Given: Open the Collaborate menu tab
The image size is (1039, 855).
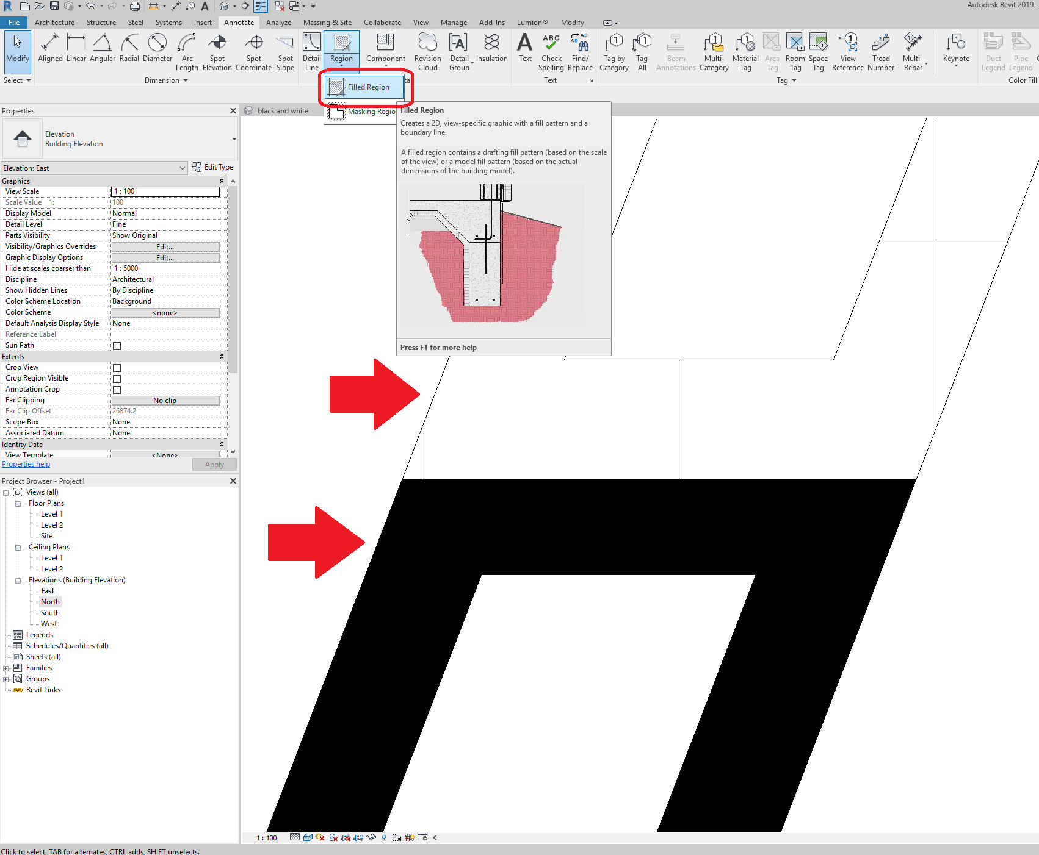Looking at the screenshot, I should [382, 22].
